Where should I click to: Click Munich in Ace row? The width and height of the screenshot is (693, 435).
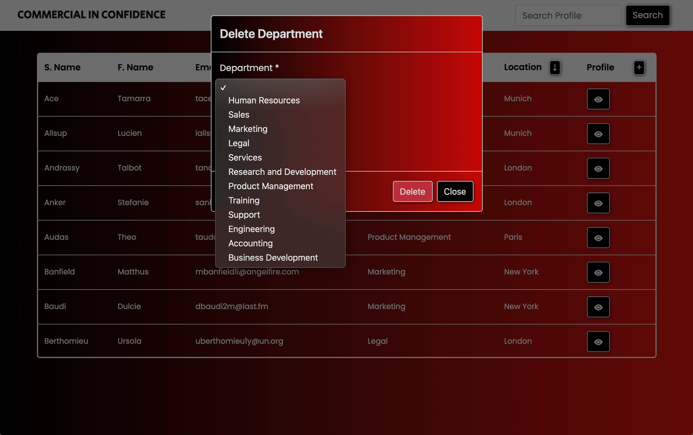click(x=518, y=99)
